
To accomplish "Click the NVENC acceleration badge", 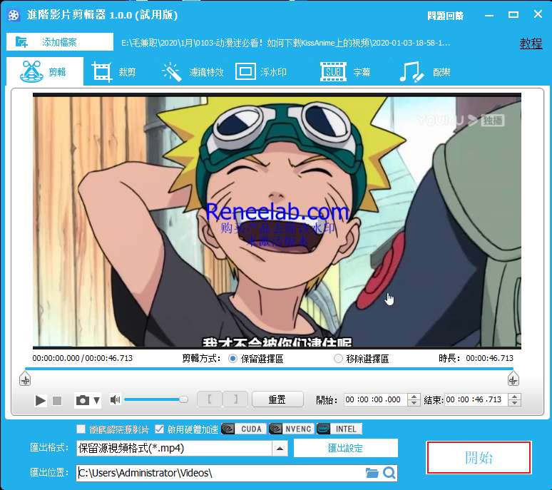I will tap(291, 429).
